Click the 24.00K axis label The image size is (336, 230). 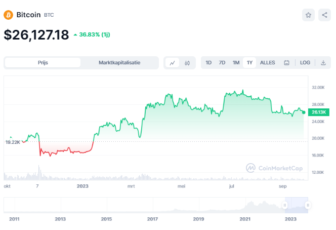[x=318, y=122]
